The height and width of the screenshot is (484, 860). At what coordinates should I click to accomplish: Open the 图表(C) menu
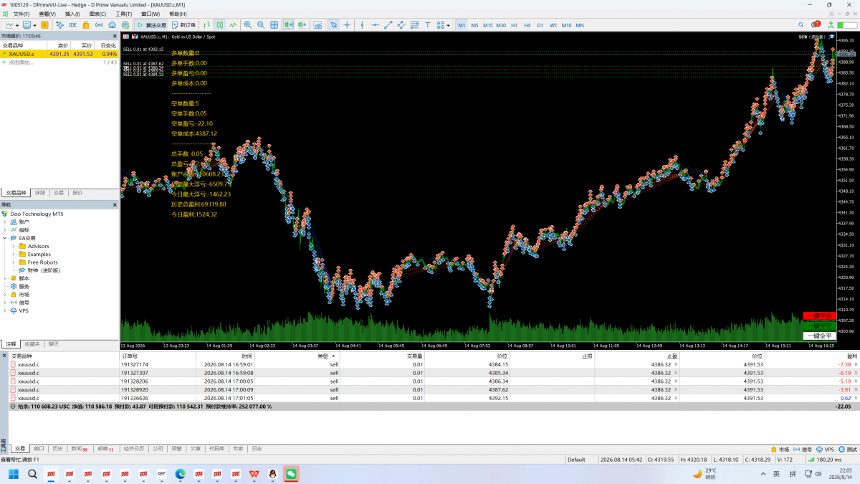click(97, 14)
